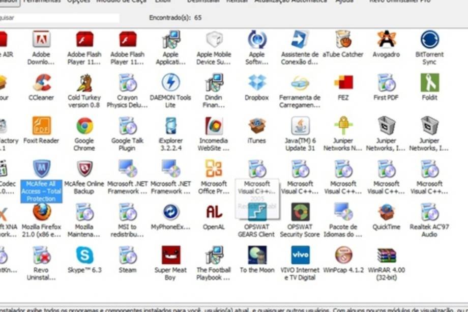The width and height of the screenshot is (468, 312).
Task: Click WinRAR 4.00 (32-bit) icon
Action: click(386, 255)
